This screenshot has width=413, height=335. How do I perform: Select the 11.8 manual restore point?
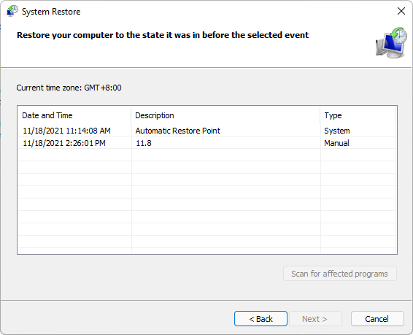pos(206,143)
